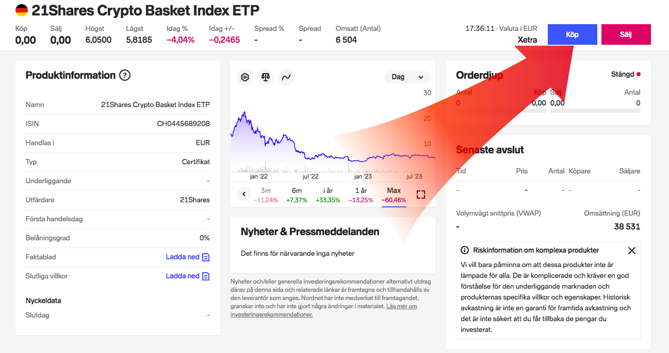Click the compare scales icon
Viewport: 669px width, 353px height.
[266, 77]
